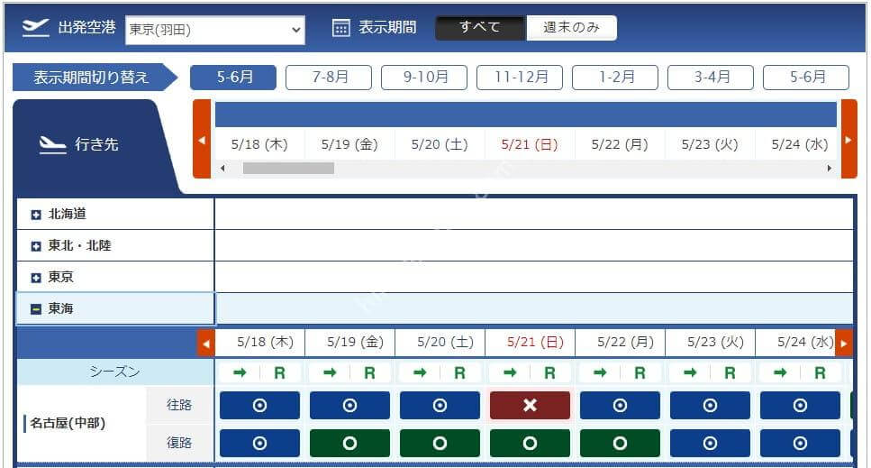
Task: Select 5/22 outbound availability for 名古屋
Action: tap(620, 405)
